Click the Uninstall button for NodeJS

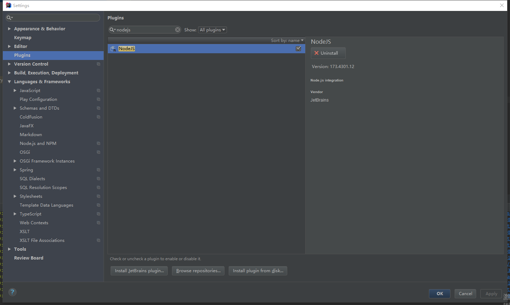tap(328, 53)
